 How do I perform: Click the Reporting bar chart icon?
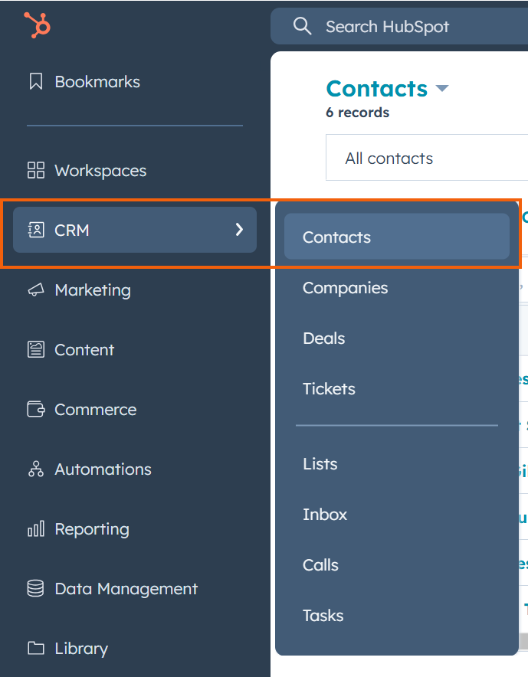(x=36, y=529)
